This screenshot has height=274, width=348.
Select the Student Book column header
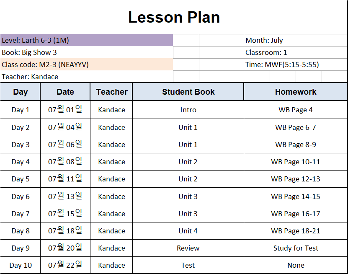click(188, 92)
